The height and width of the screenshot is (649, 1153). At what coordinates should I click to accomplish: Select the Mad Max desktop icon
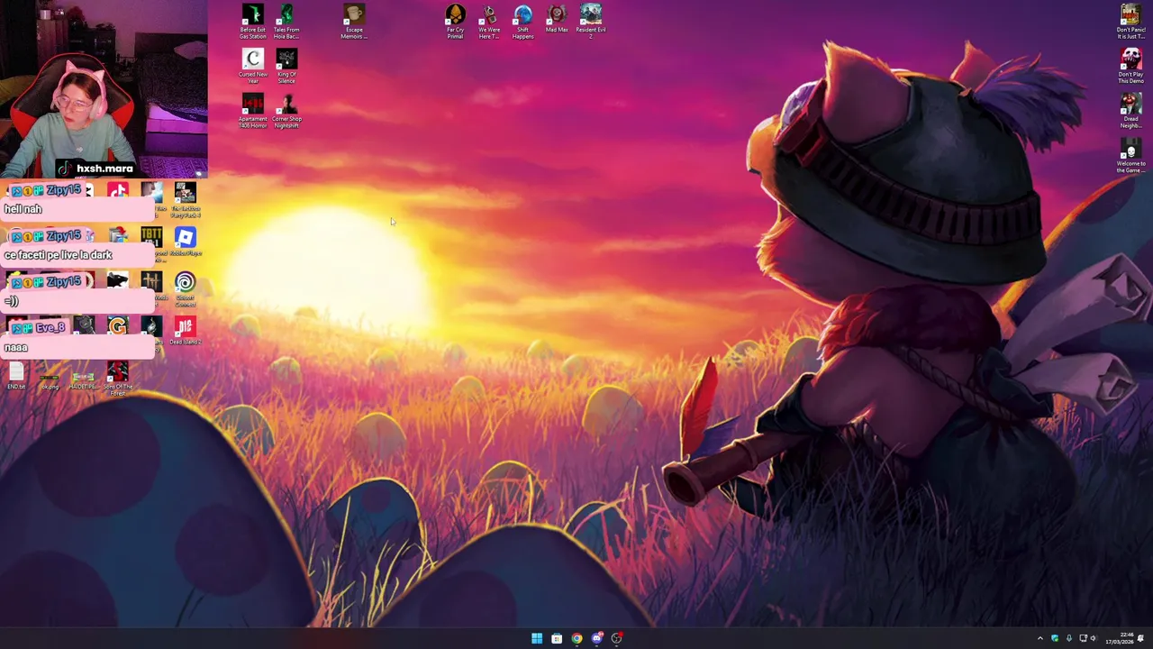557,19
